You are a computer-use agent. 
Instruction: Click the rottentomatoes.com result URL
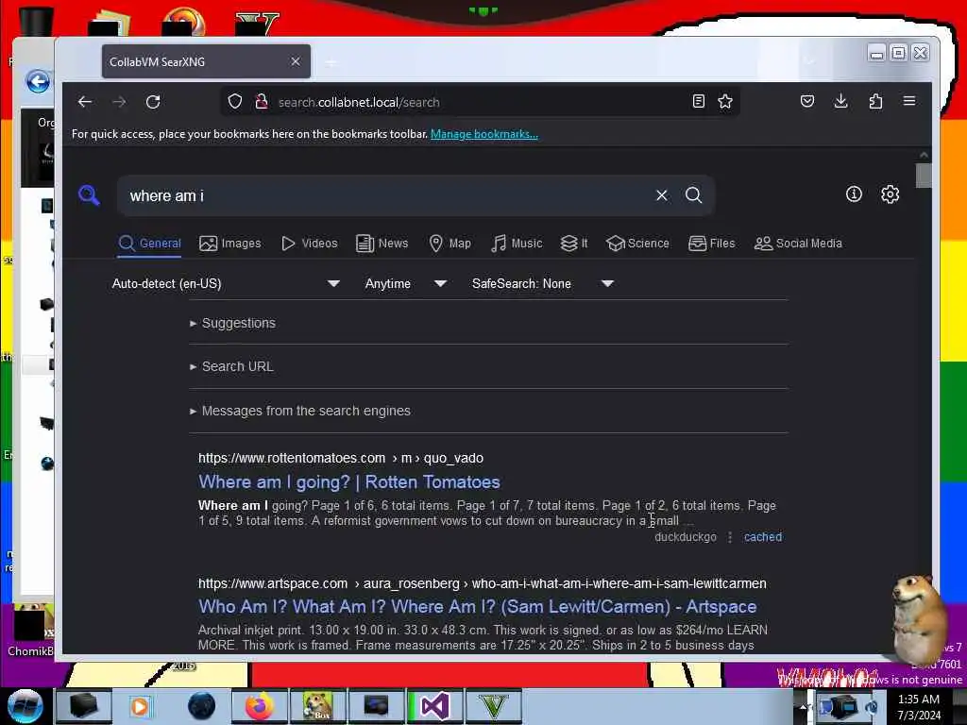tap(340, 458)
